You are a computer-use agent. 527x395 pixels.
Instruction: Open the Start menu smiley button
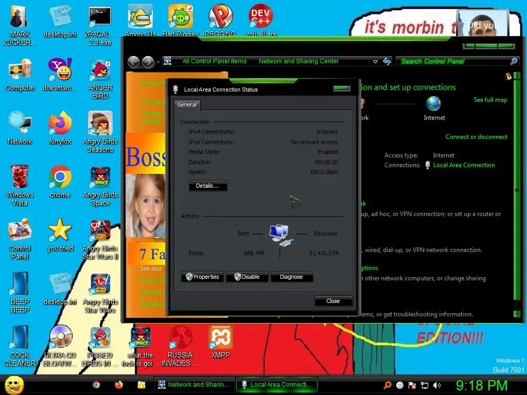tap(14, 385)
